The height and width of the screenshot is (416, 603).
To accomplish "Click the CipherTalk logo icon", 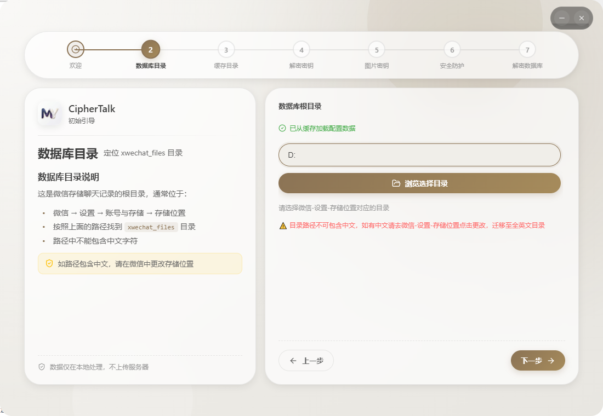I will tap(49, 113).
